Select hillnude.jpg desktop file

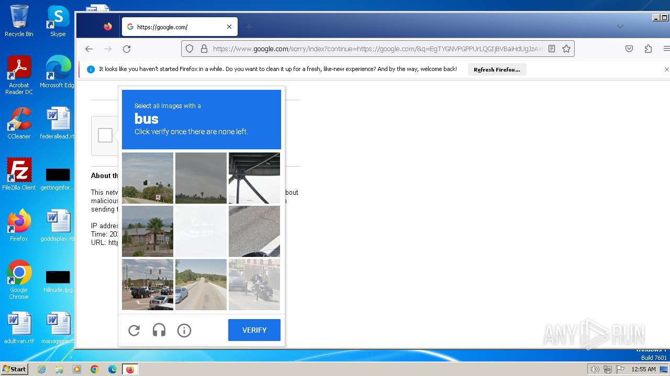tap(58, 281)
